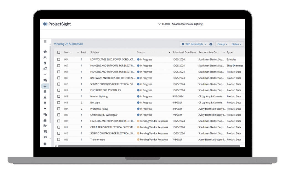Click the Num... column header label
This screenshot has width=285, height=184.
click(68, 52)
